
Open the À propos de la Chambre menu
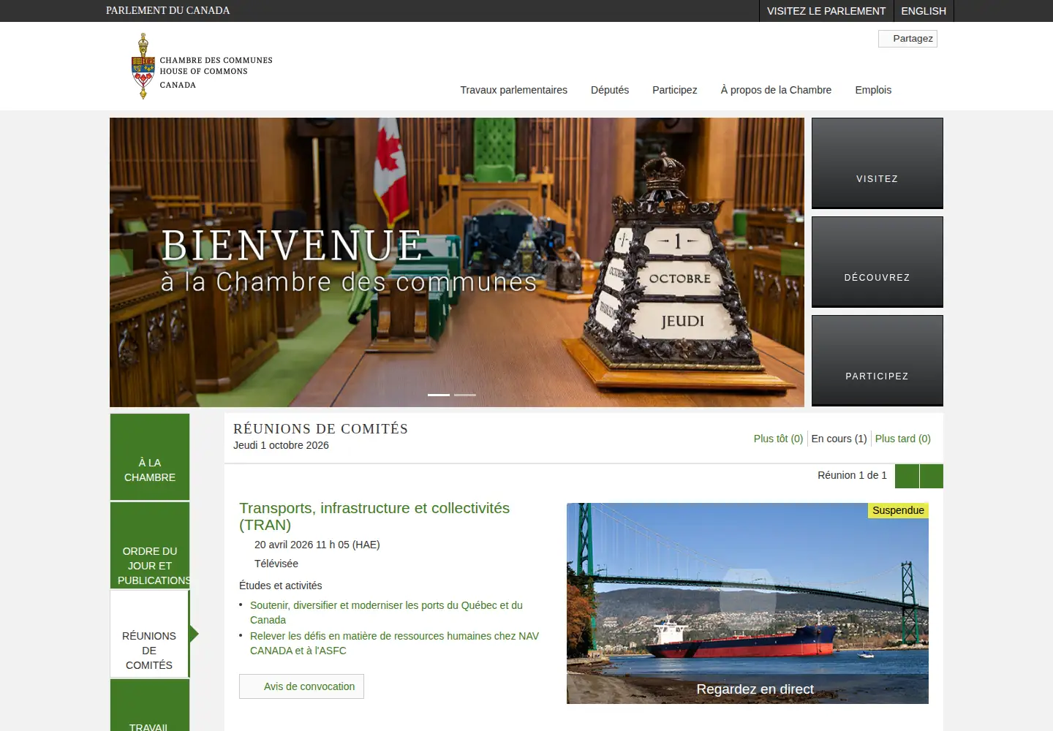pyautogui.click(x=776, y=90)
